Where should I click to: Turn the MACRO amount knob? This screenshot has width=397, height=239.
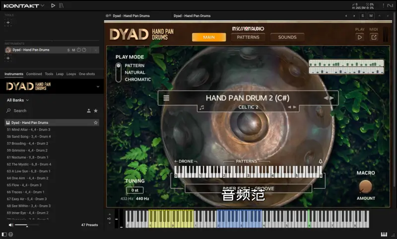click(365, 187)
